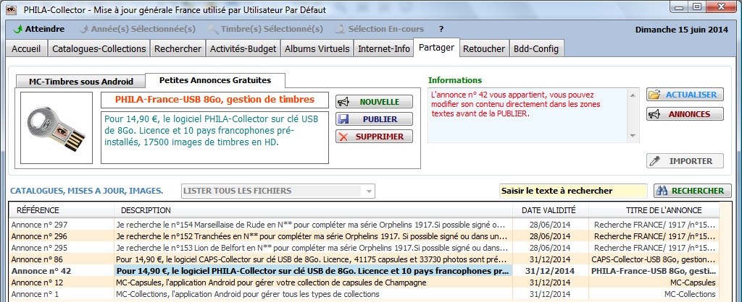Click the Année(s) Sélectionnée(s) toolbar icon

84,29
